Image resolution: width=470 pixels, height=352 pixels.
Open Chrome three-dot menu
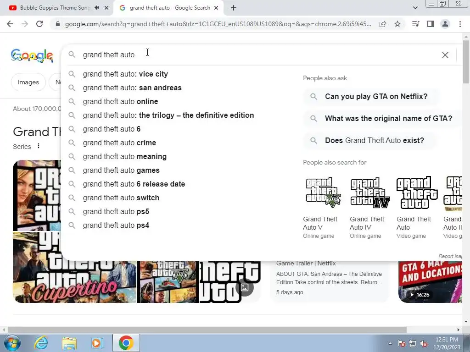[460, 24]
